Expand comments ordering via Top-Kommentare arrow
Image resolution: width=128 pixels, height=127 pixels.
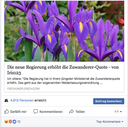pyautogui.click(x=122, y=122)
